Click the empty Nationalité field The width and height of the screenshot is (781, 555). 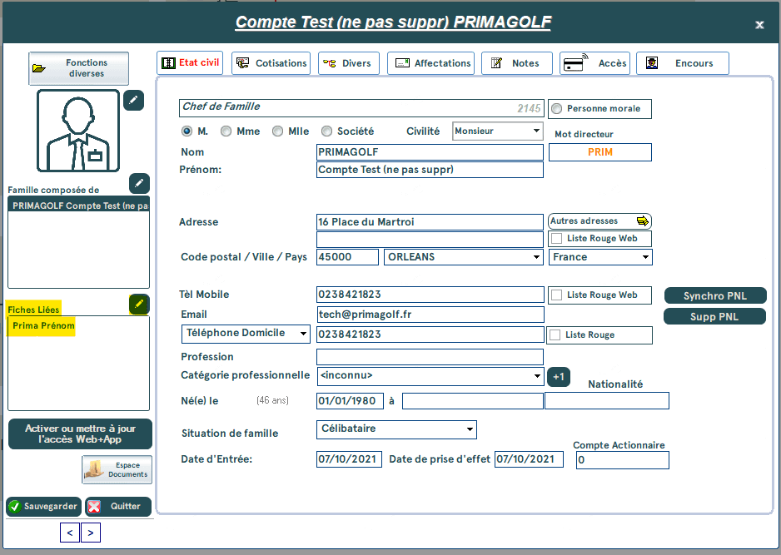607,401
